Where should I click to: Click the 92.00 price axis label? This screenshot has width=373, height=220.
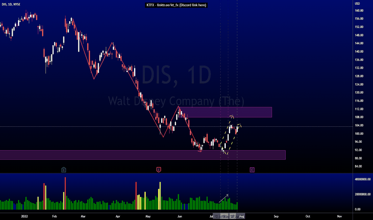(x=358, y=150)
